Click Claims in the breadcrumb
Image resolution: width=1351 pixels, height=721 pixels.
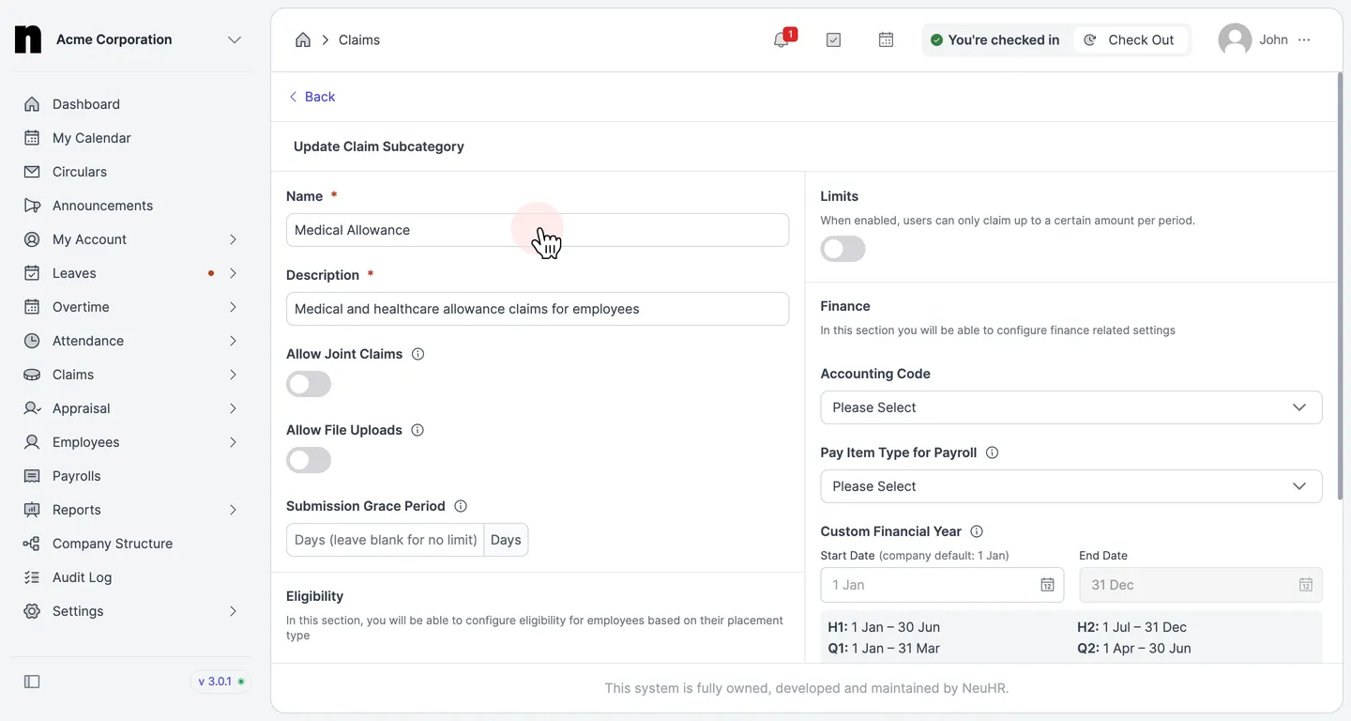[359, 39]
